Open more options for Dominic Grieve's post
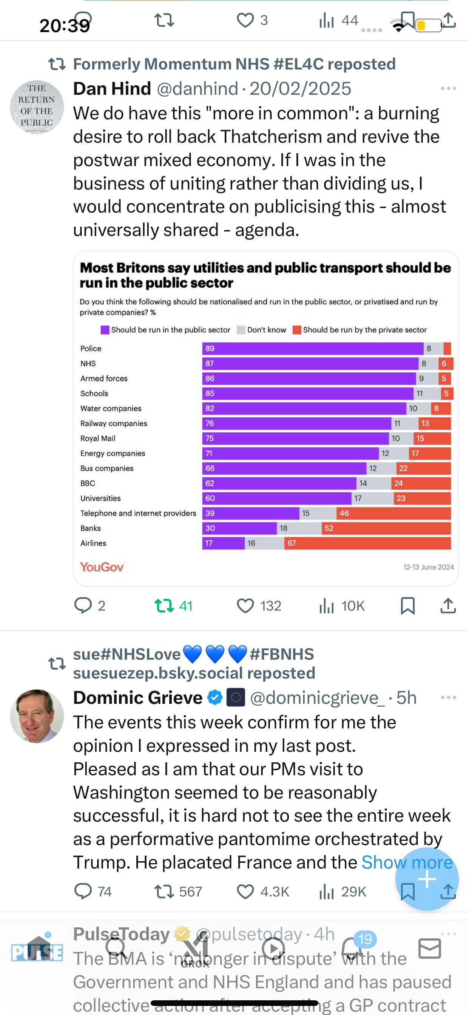 tap(449, 697)
